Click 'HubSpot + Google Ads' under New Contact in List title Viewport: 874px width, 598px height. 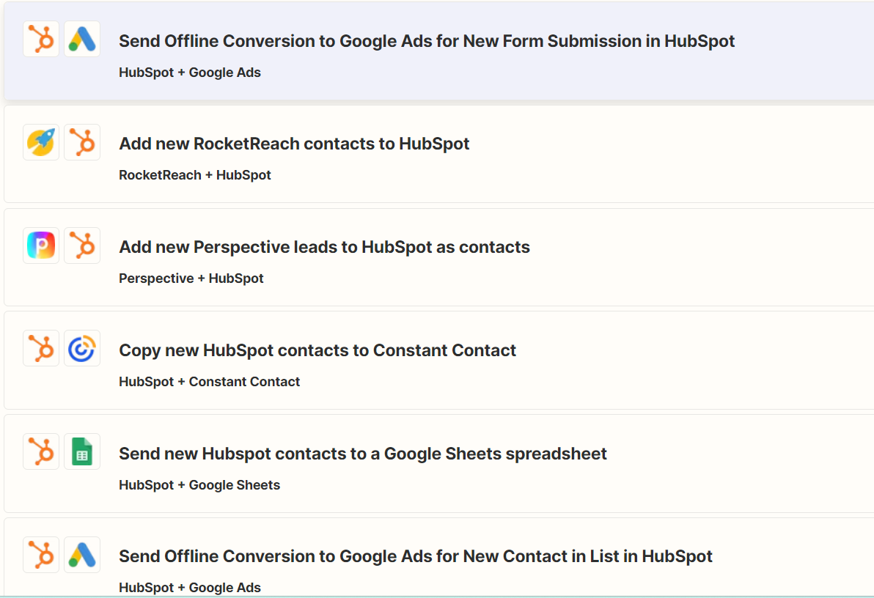point(189,588)
